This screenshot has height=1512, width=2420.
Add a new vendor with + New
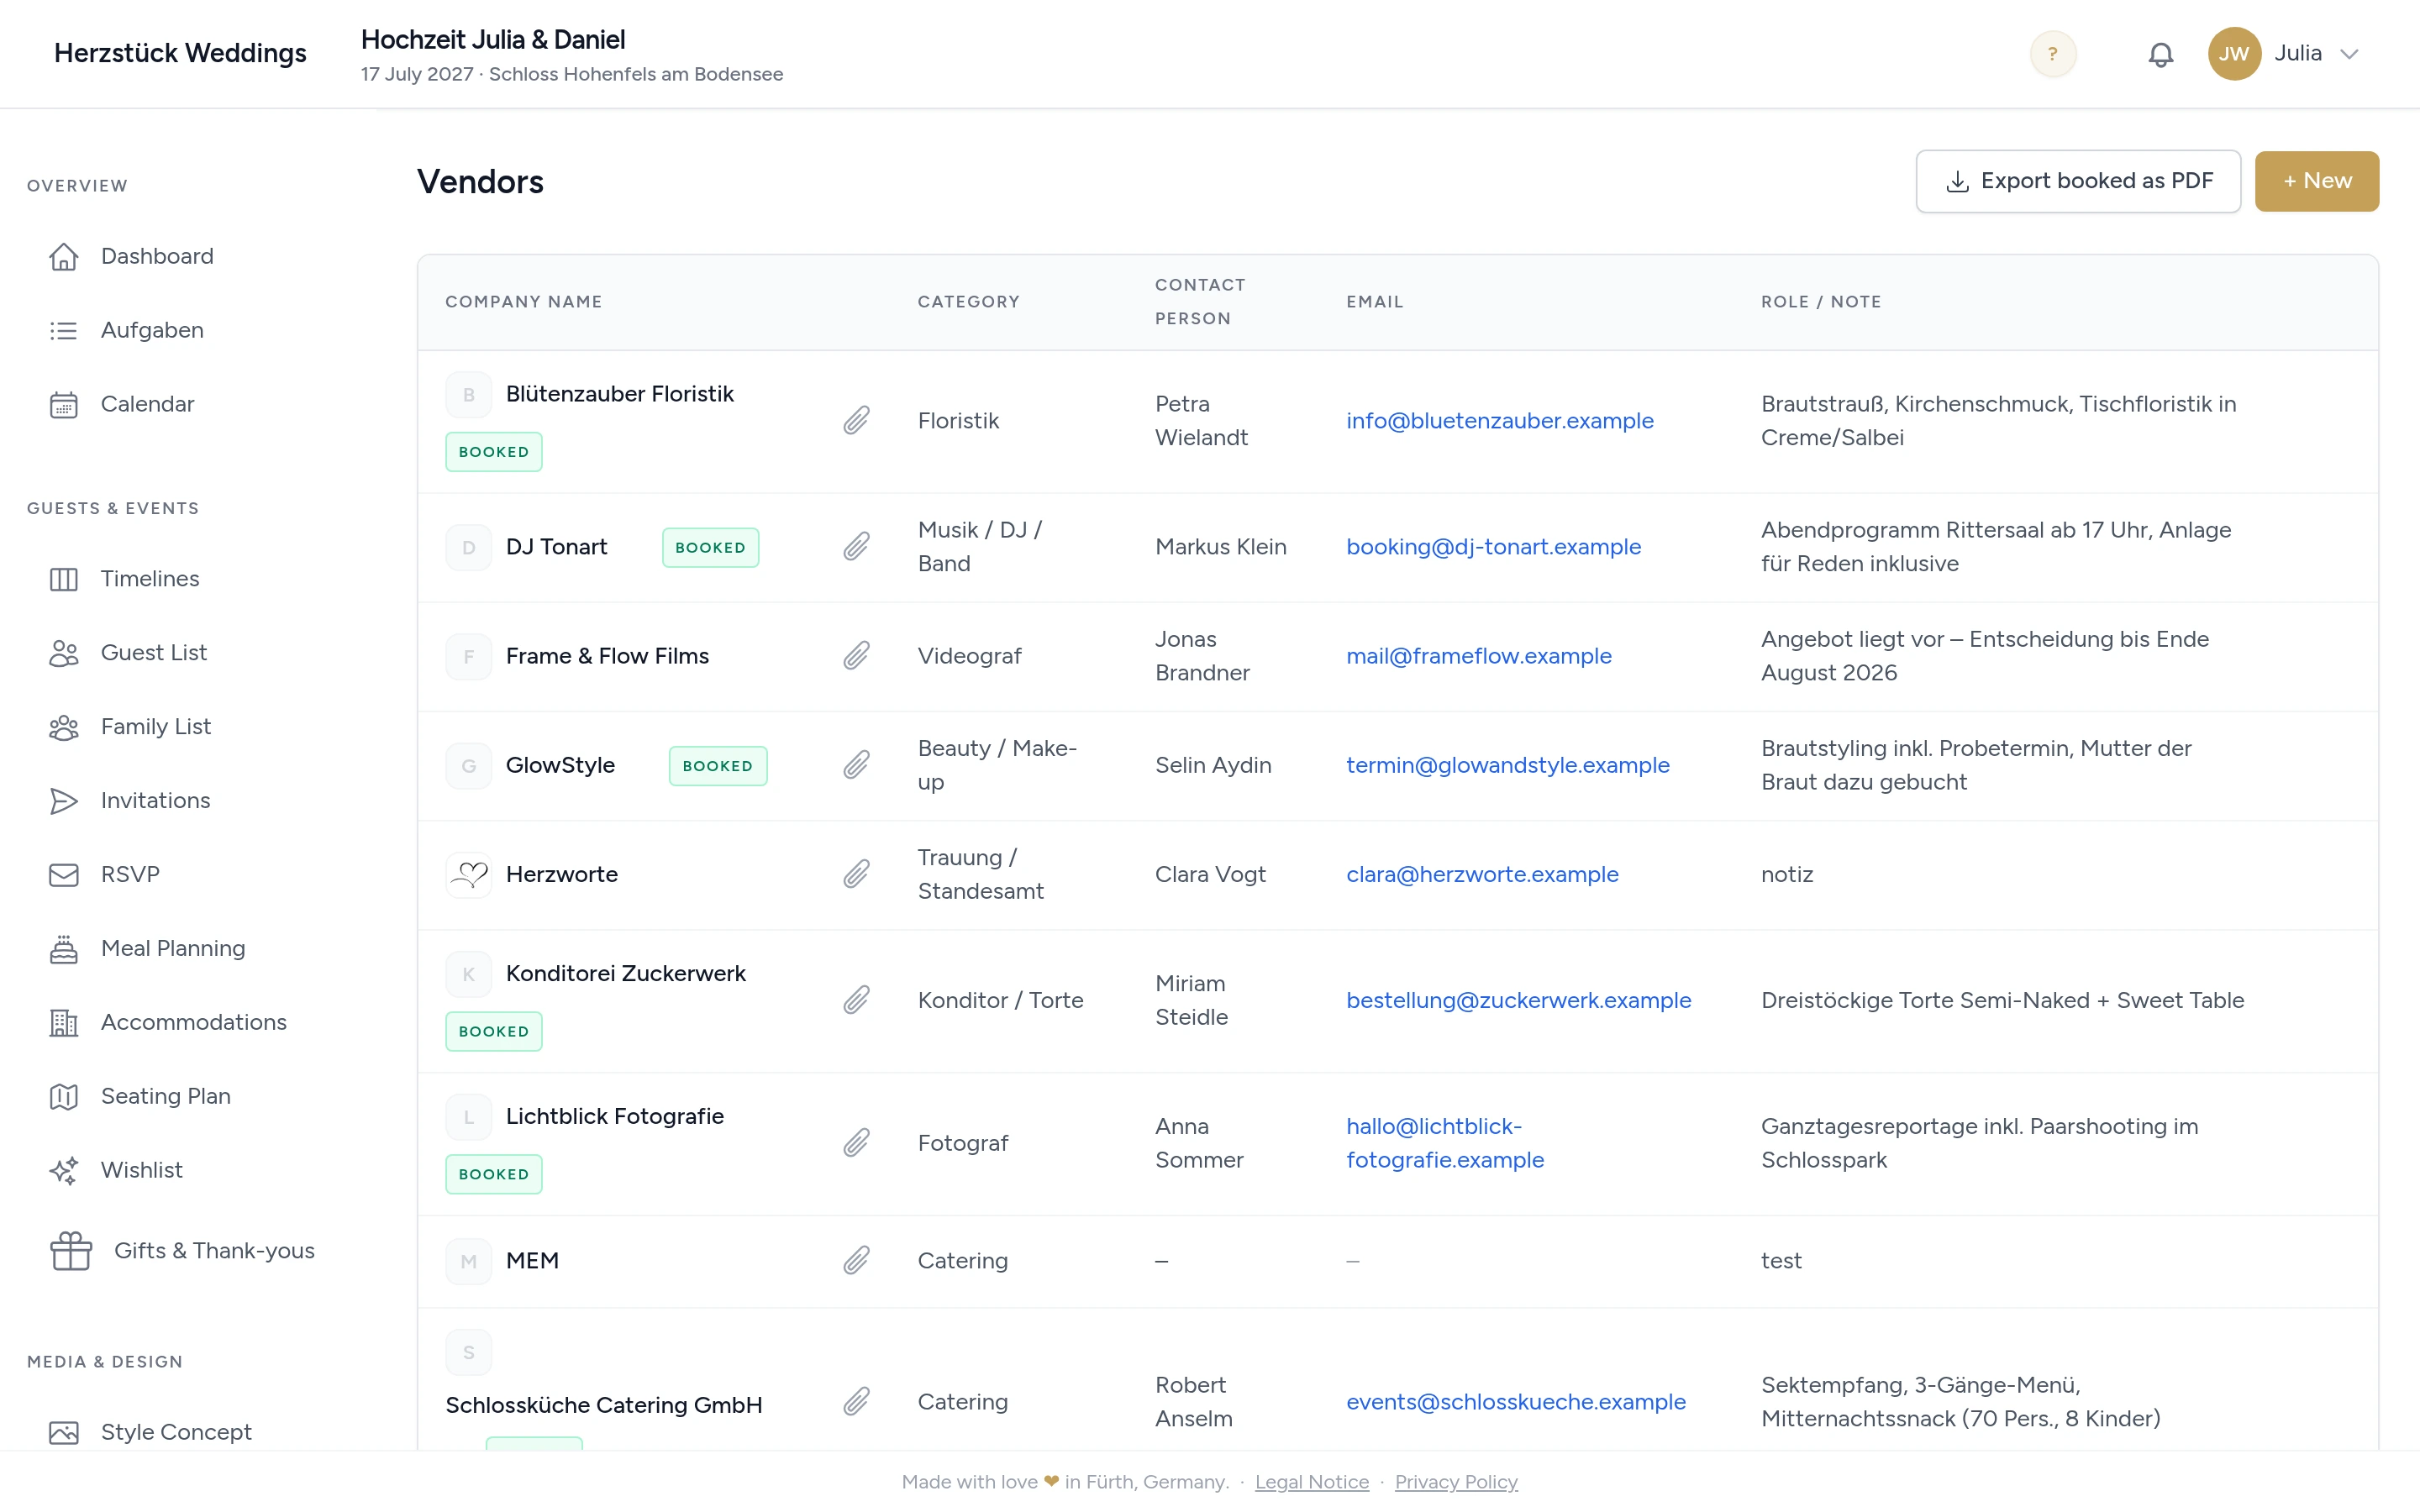coord(2316,181)
